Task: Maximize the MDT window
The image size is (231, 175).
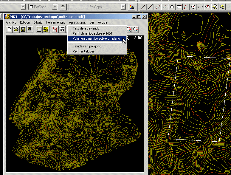Action: pos(139,17)
